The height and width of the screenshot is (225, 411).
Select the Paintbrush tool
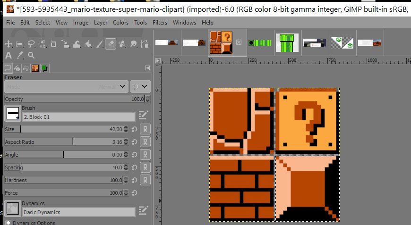[99, 44]
